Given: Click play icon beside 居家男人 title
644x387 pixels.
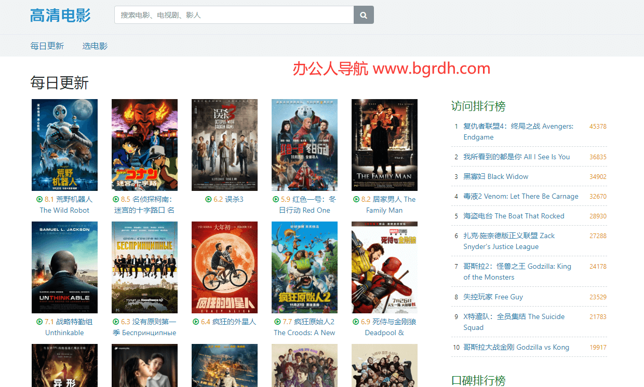Looking at the screenshot, I should [x=356, y=199].
